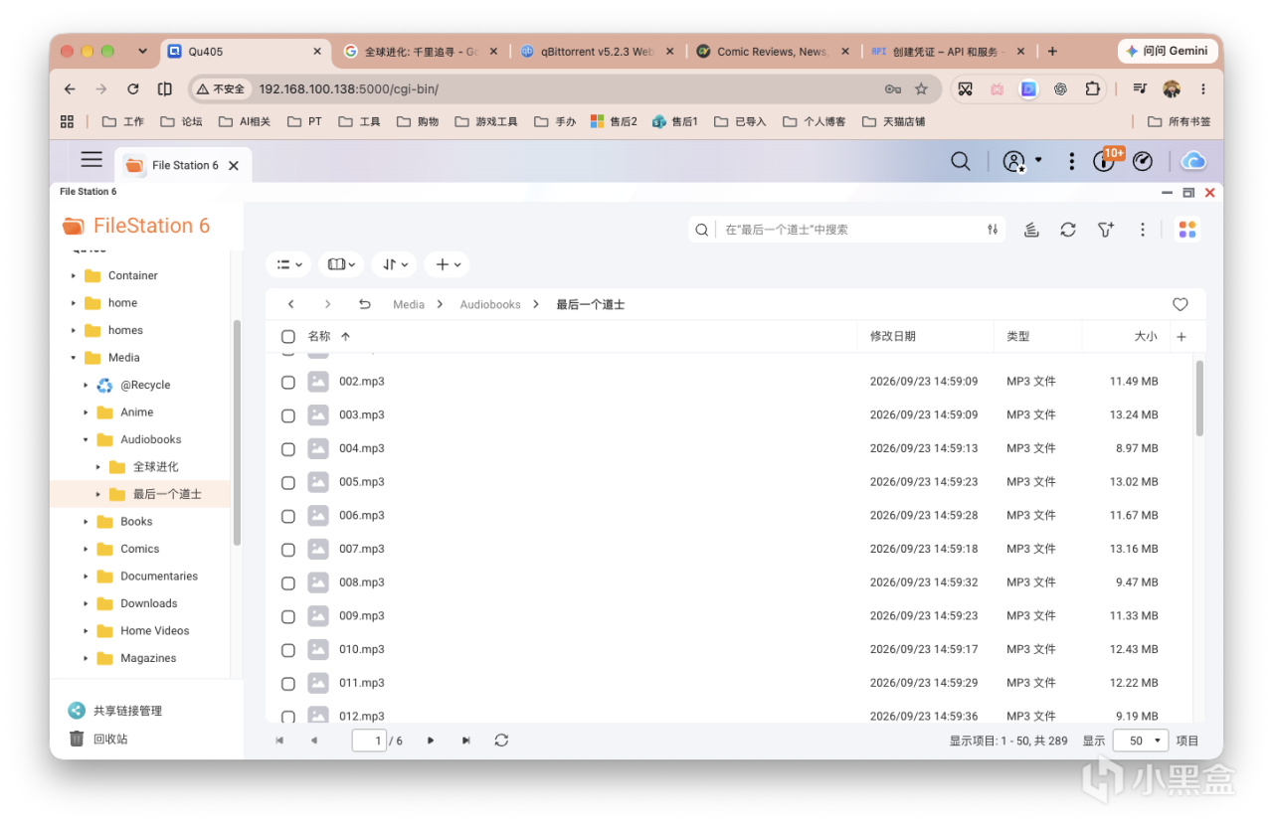Screen dimensions: 1273x825
Task: Open the recycle bin (回收站)
Action: (97, 739)
